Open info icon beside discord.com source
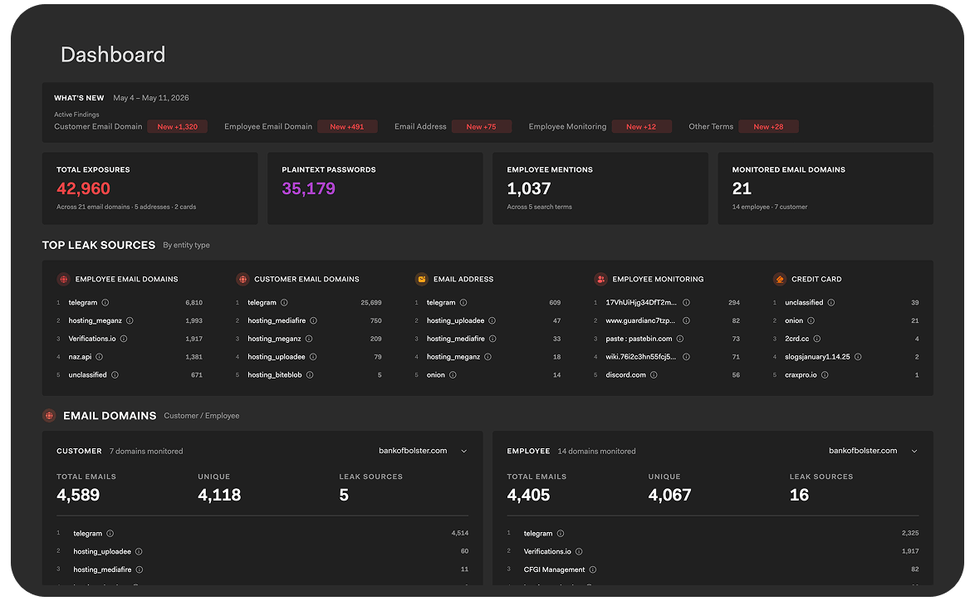Screen dimensions: 975x601 point(654,374)
